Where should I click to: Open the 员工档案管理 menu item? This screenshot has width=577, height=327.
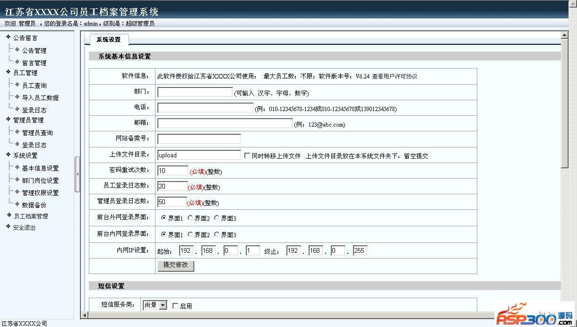(31, 216)
